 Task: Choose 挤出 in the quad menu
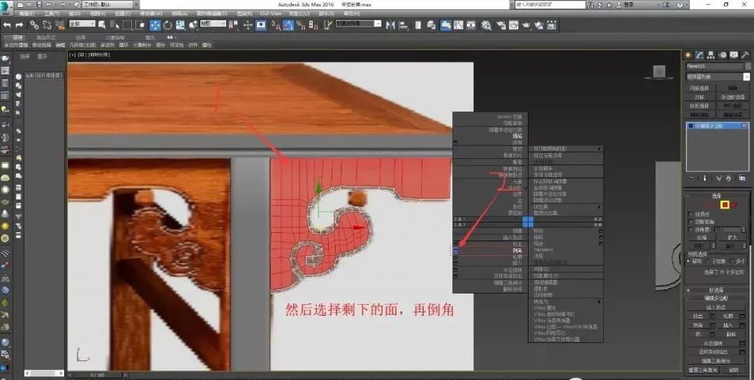[517, 245]
